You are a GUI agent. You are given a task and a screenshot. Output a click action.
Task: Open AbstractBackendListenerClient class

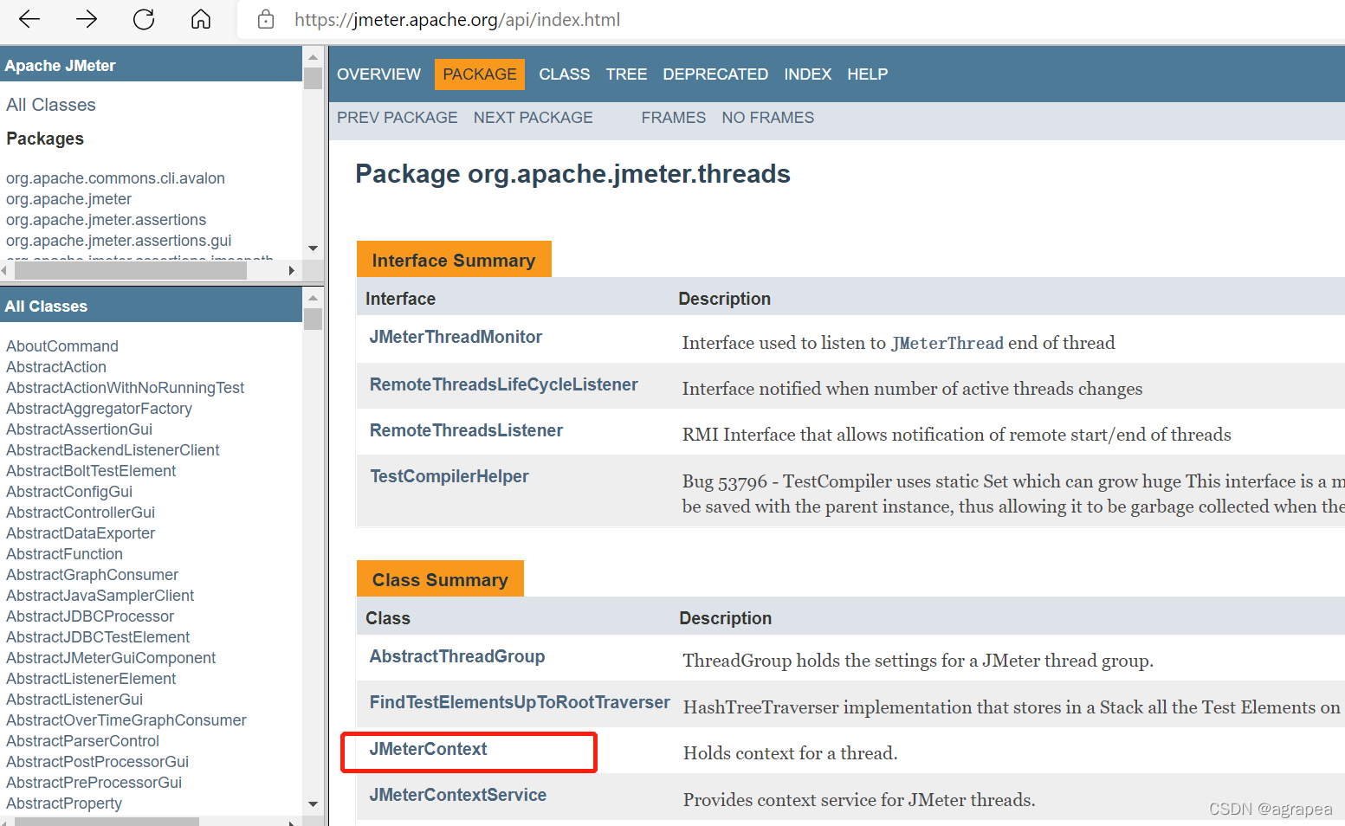point(113,450)
